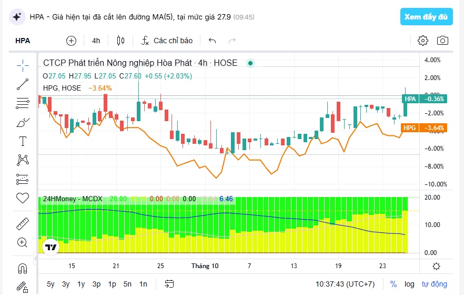This screenshot has height=295, width=464.
Task: Select the 5n time range
Action: click(x=127, y=284)
